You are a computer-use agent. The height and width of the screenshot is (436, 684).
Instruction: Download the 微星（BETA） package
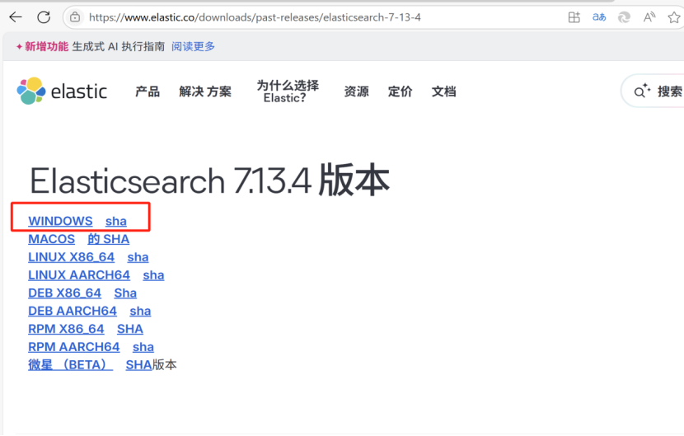click(70, 364)
